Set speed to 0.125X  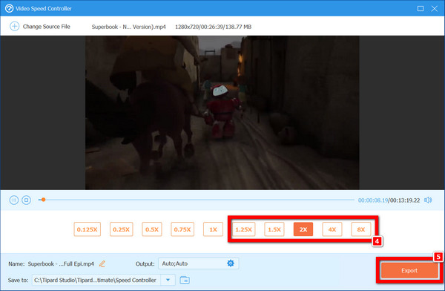click(87, 229)
